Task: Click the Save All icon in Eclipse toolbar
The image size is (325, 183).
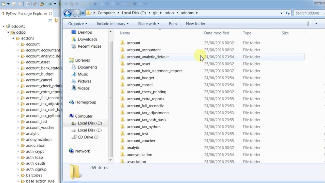Action: coord(20,4)
